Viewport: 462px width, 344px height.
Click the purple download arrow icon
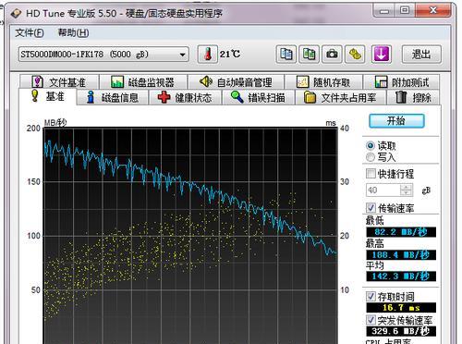(x=382, y=55)
